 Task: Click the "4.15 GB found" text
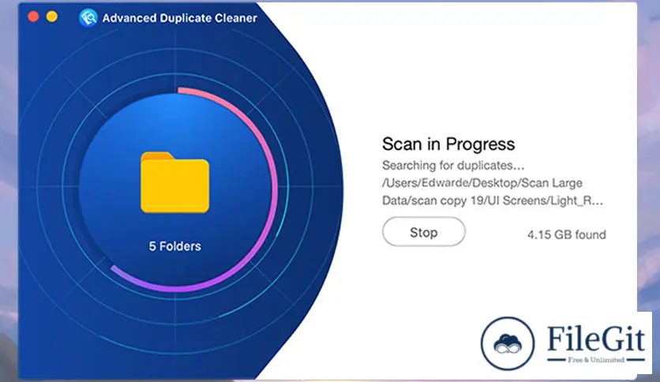[567, 234]
